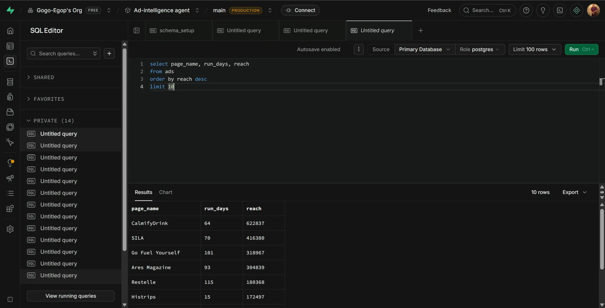Screen dimensions: 605x308
Task: Open the branch switcher next to PRODUCTION
Action: coord(270,10)
